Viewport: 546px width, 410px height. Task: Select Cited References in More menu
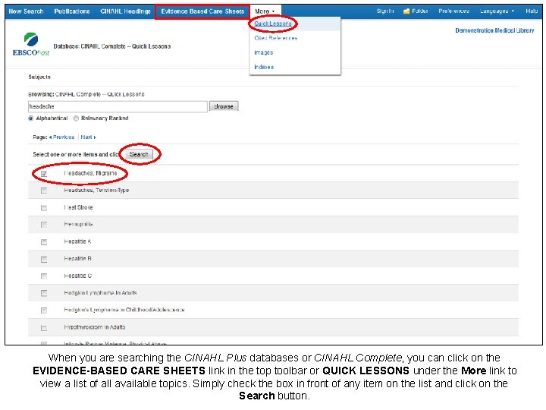(276, 38)
